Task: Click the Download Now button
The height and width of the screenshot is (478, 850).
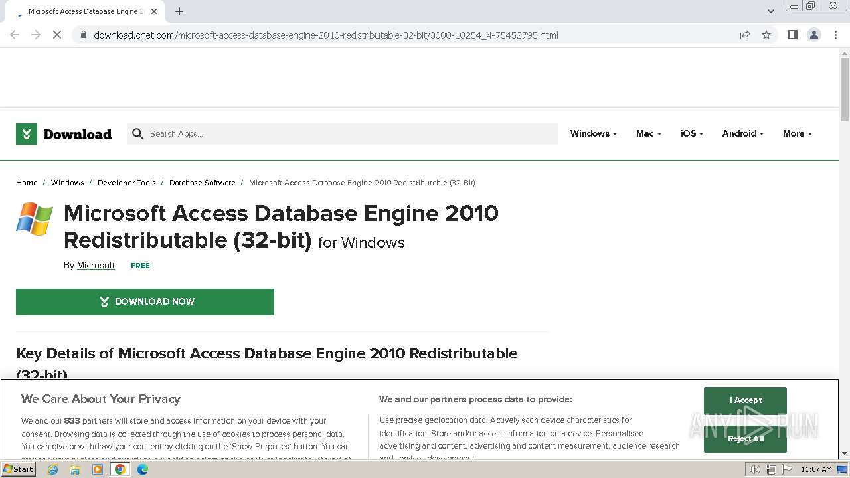Action: 145,302
